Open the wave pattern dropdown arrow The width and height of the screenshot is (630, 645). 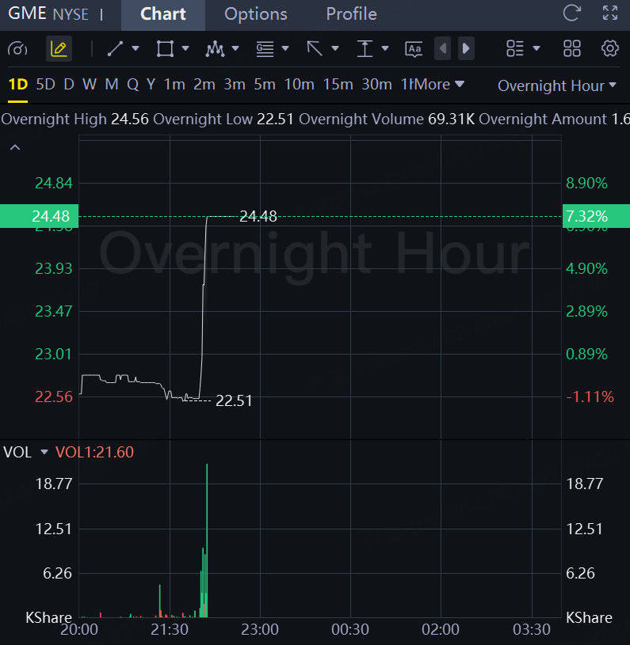click(235, 48)
